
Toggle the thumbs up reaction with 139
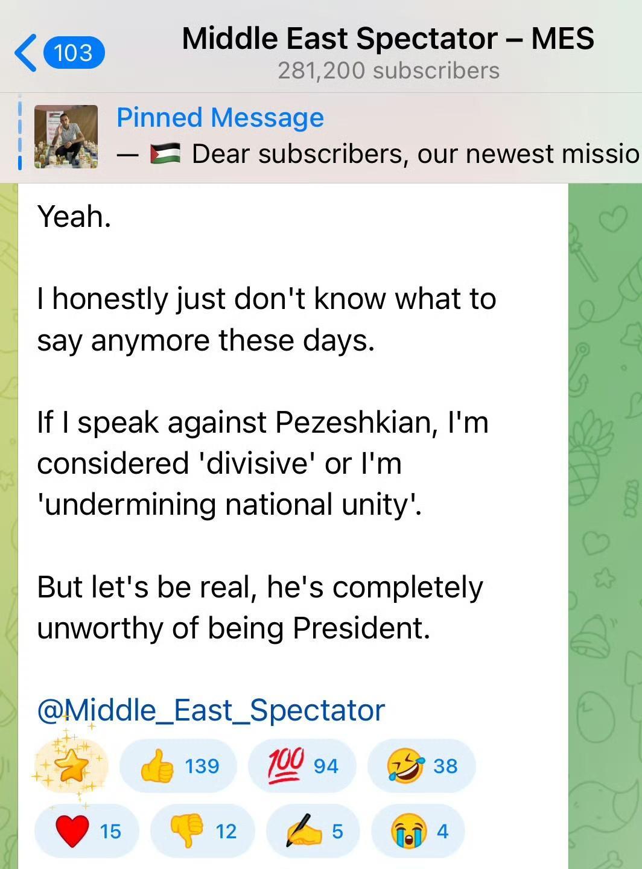click(x=179, y=766)
